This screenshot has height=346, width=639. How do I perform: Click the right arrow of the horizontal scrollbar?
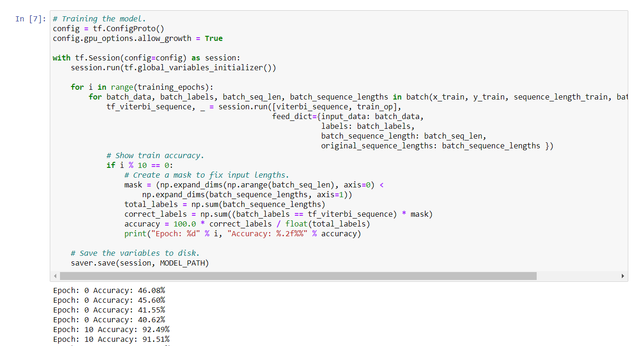[x=623, y=276]
